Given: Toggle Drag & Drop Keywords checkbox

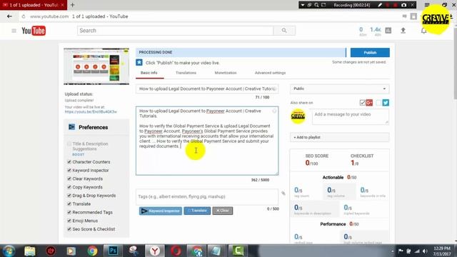Looking at the screenshot, I should click(69, 196).
